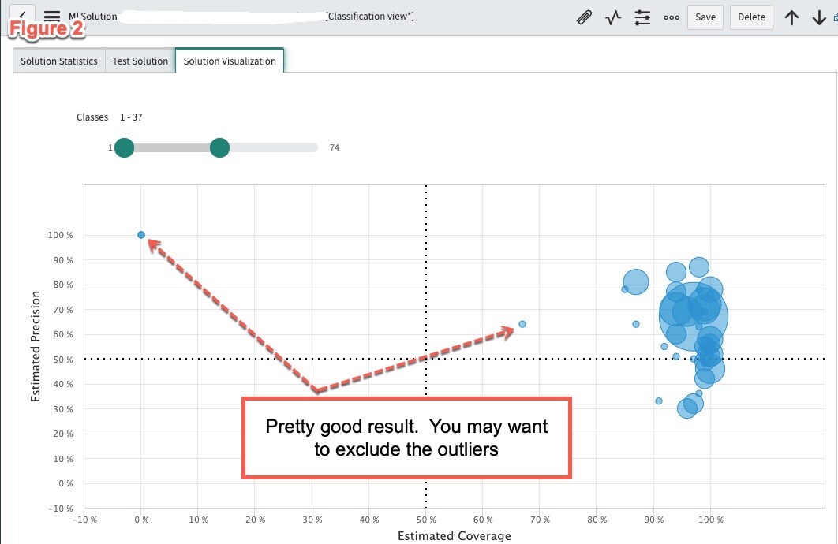The image size is (838, 544).
Task: Click the upward arrow navigation icon
Action: (791, 17)
